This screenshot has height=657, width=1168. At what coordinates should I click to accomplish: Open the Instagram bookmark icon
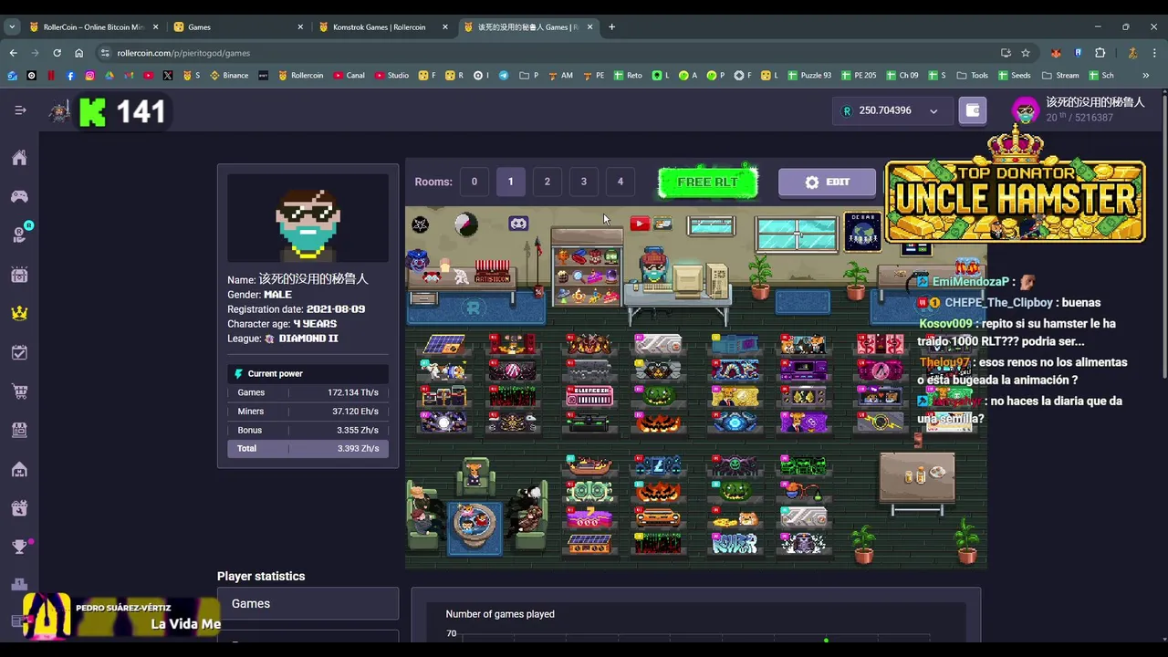coord(89,76)
